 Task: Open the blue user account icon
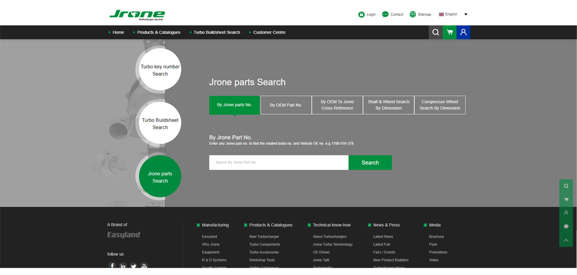coord(463,32)
